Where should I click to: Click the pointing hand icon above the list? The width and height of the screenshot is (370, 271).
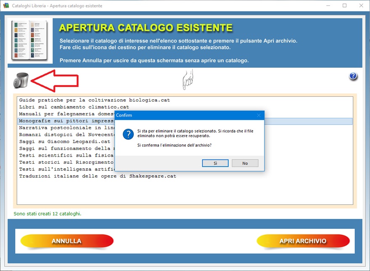[188, 80]
